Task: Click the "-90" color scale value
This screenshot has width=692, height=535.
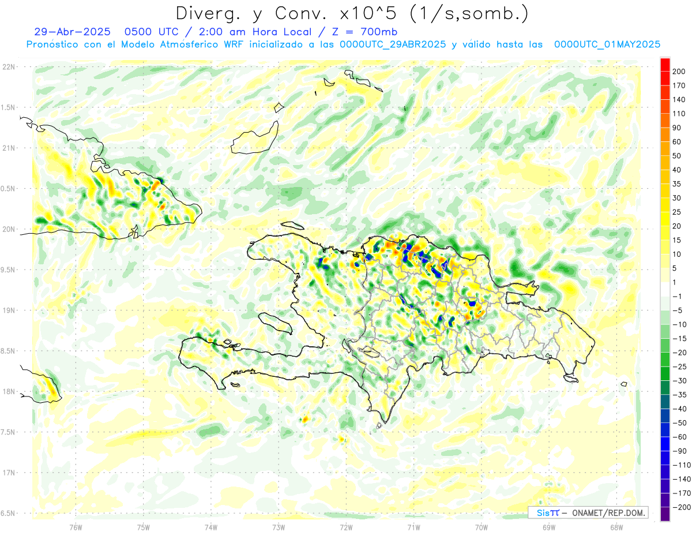Action: (680, 451)
